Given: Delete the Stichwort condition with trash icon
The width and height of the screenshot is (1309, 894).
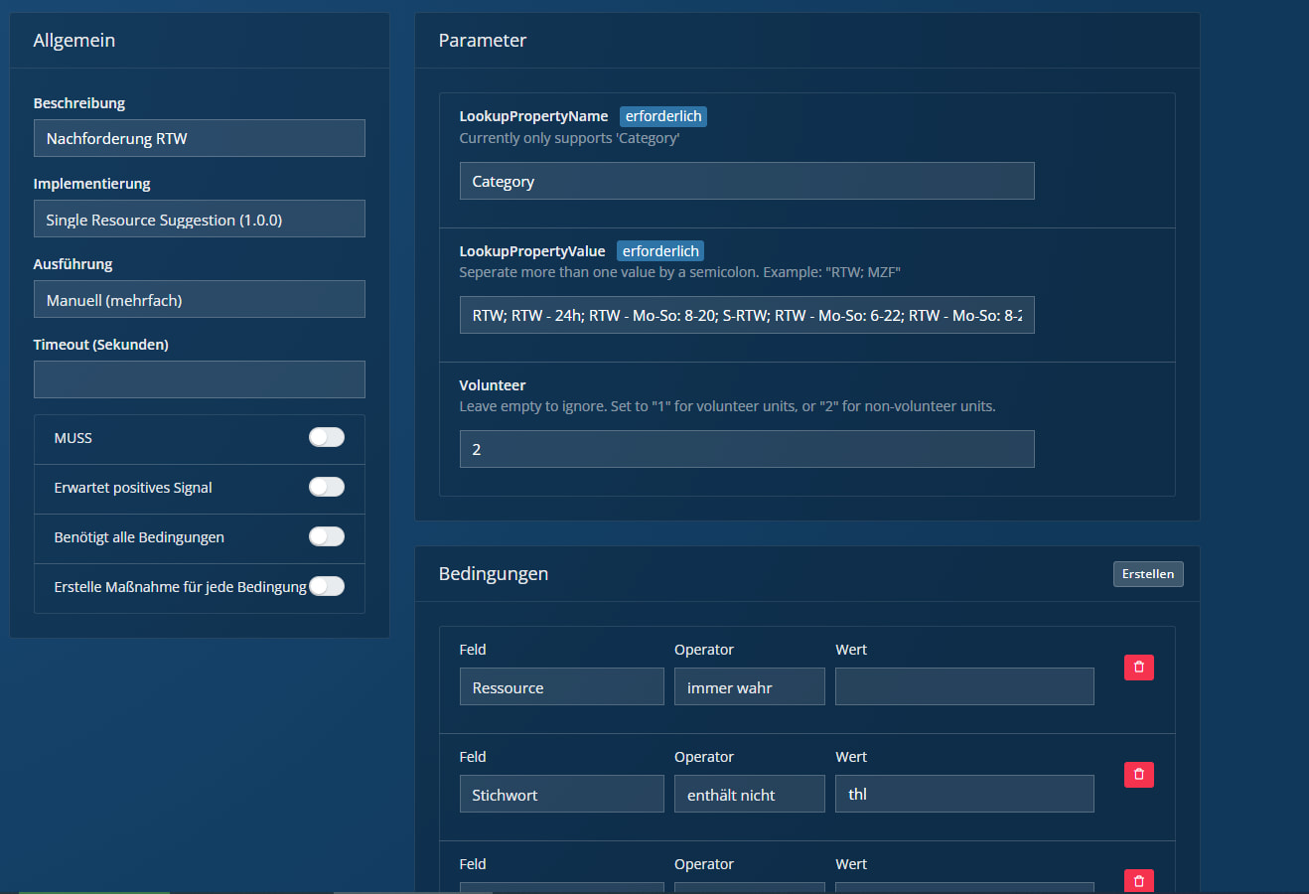Looking at the screenshot, I should coord(1138,775).
